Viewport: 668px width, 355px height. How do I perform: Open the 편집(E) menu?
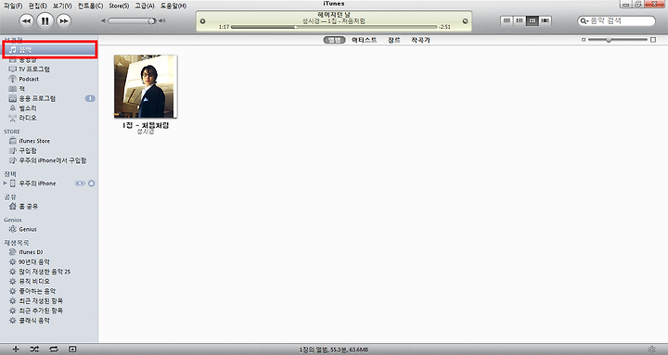point(38,6)
